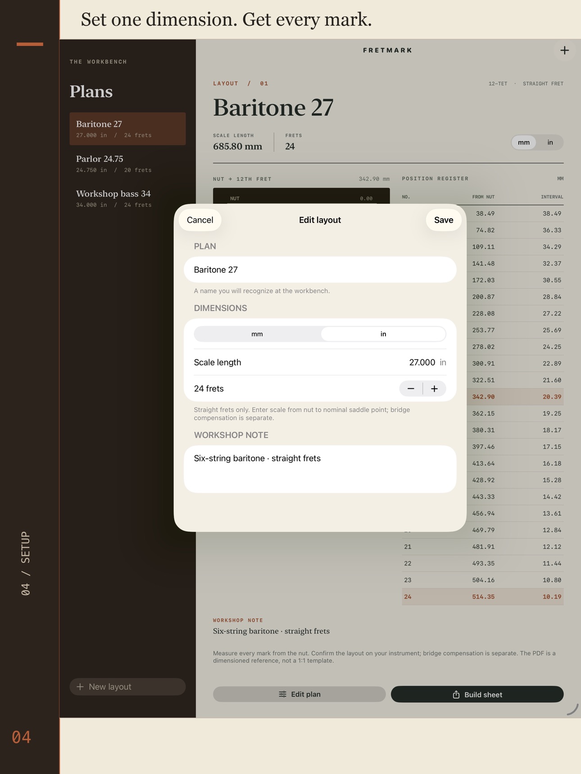
Task: Select the Parlor 24.75 plan
Action: coord(127,164)
